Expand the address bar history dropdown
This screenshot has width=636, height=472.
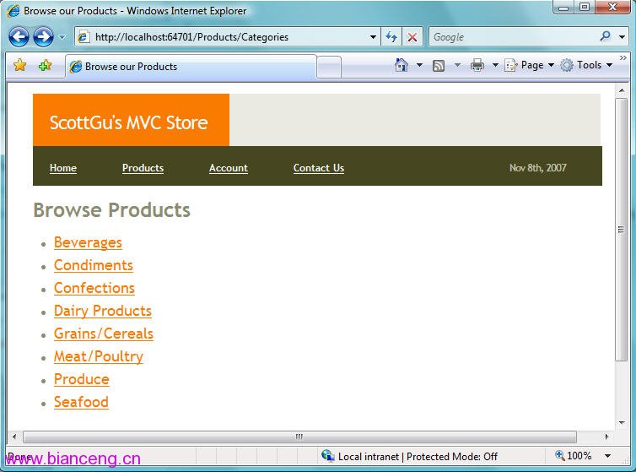[x=373, y=37]
